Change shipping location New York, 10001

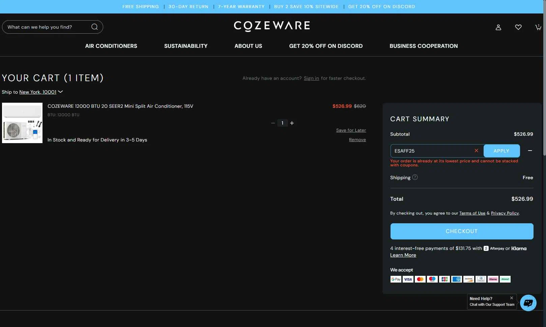pyautogui.click(x=38, y=92)
